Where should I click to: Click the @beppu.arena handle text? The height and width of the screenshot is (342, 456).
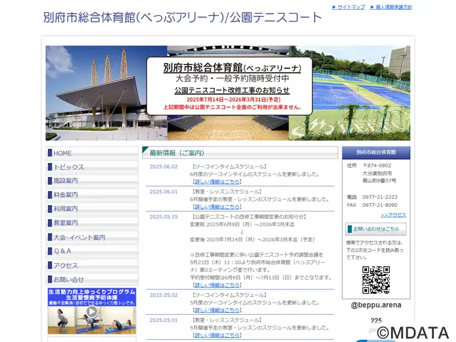click(x=376, y=305)
